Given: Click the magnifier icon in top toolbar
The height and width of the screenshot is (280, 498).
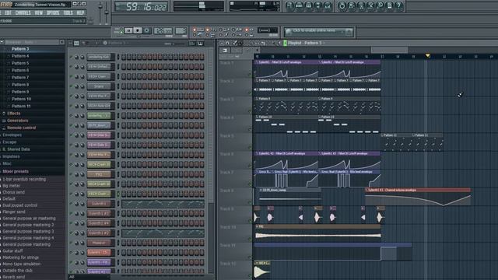Looking at the screenshot, I should click(380, 5).
